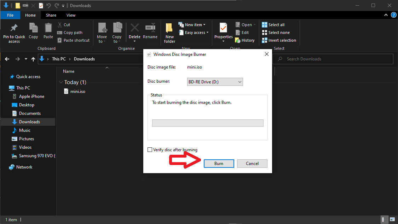Open the Disc burner drive dropdown
Screen dimensions: 398x224
(215, 82)
